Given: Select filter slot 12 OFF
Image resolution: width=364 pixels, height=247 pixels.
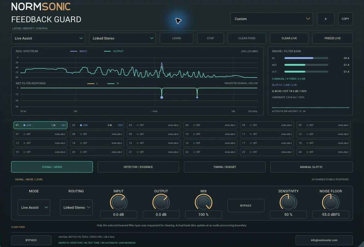Looking at the screenshot, I should [323, 134].
